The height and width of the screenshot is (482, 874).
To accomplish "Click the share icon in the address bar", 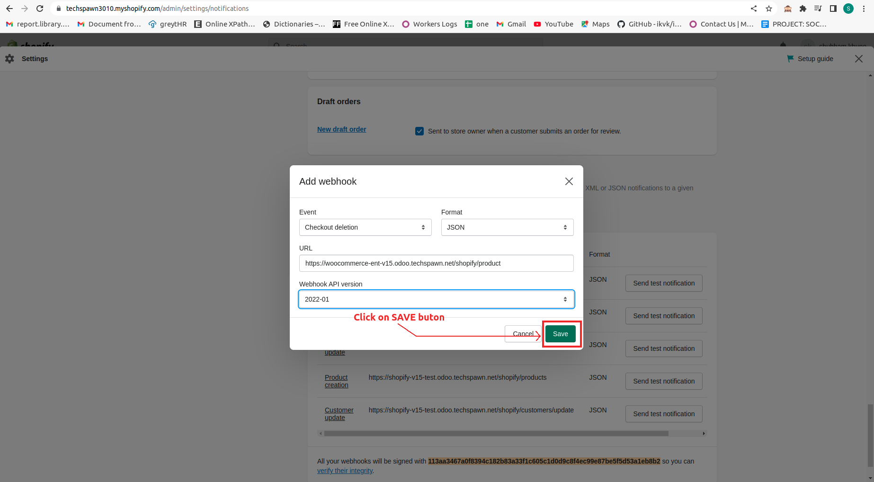I will [x=753, y=8].
